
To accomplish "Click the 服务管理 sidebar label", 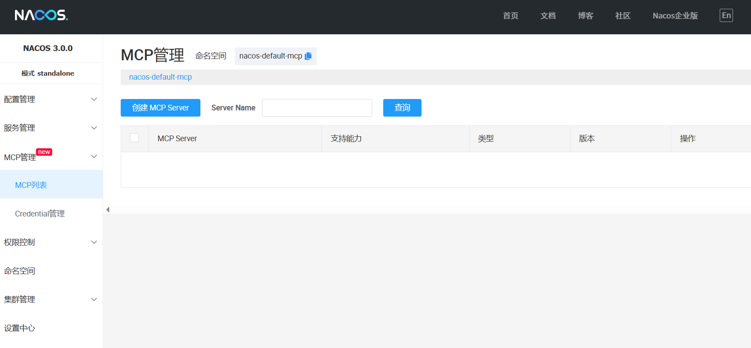I will [x=19, y=128].
